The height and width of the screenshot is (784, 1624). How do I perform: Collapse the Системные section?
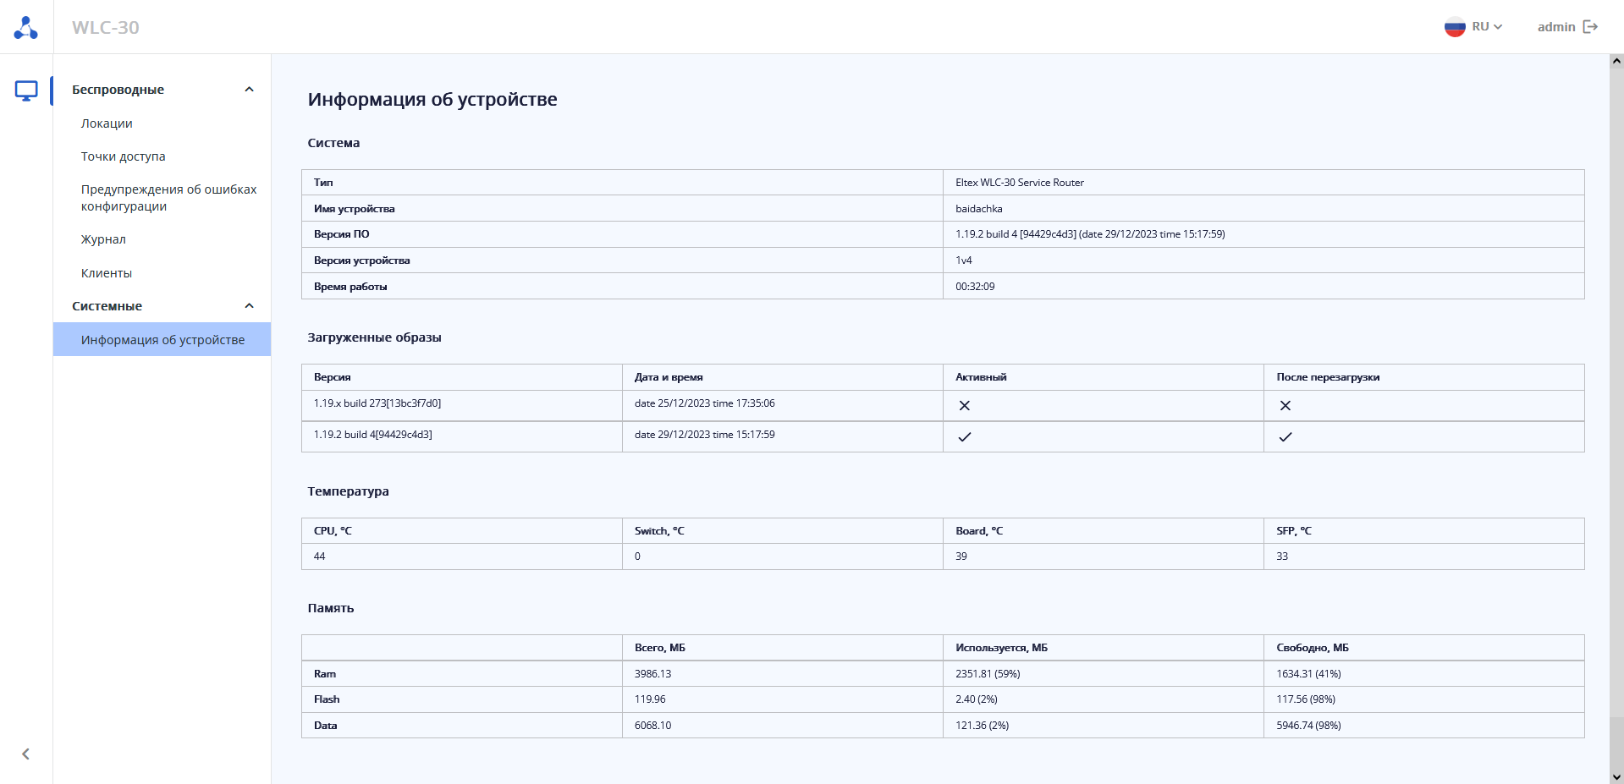249,306
